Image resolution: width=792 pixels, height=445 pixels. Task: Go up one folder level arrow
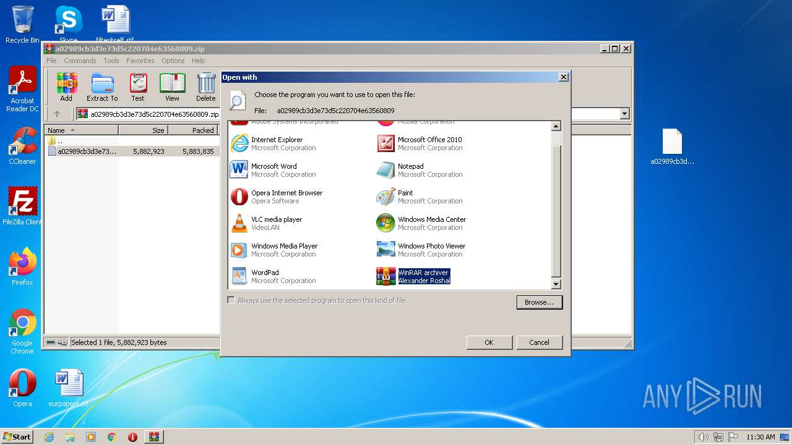57,114
